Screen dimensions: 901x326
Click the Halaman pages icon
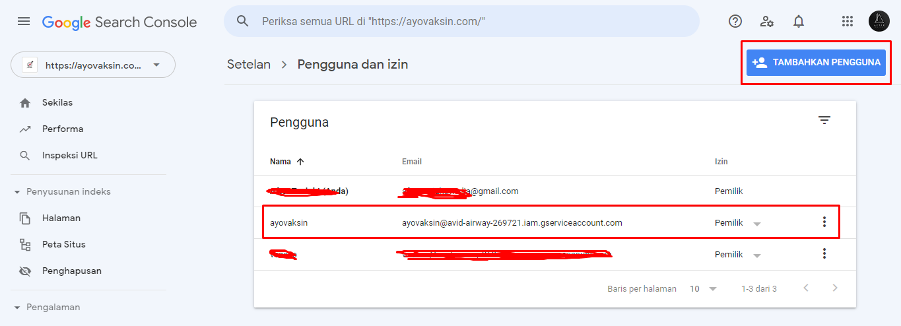coord(25,218)
